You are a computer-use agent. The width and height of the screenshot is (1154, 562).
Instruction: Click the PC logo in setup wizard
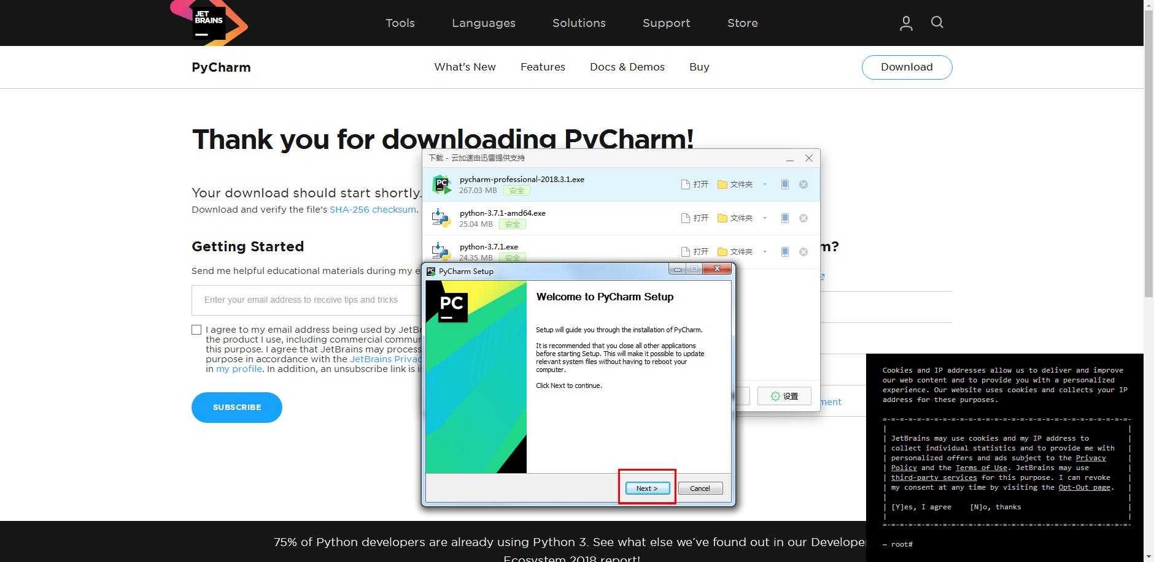point(452,307)
